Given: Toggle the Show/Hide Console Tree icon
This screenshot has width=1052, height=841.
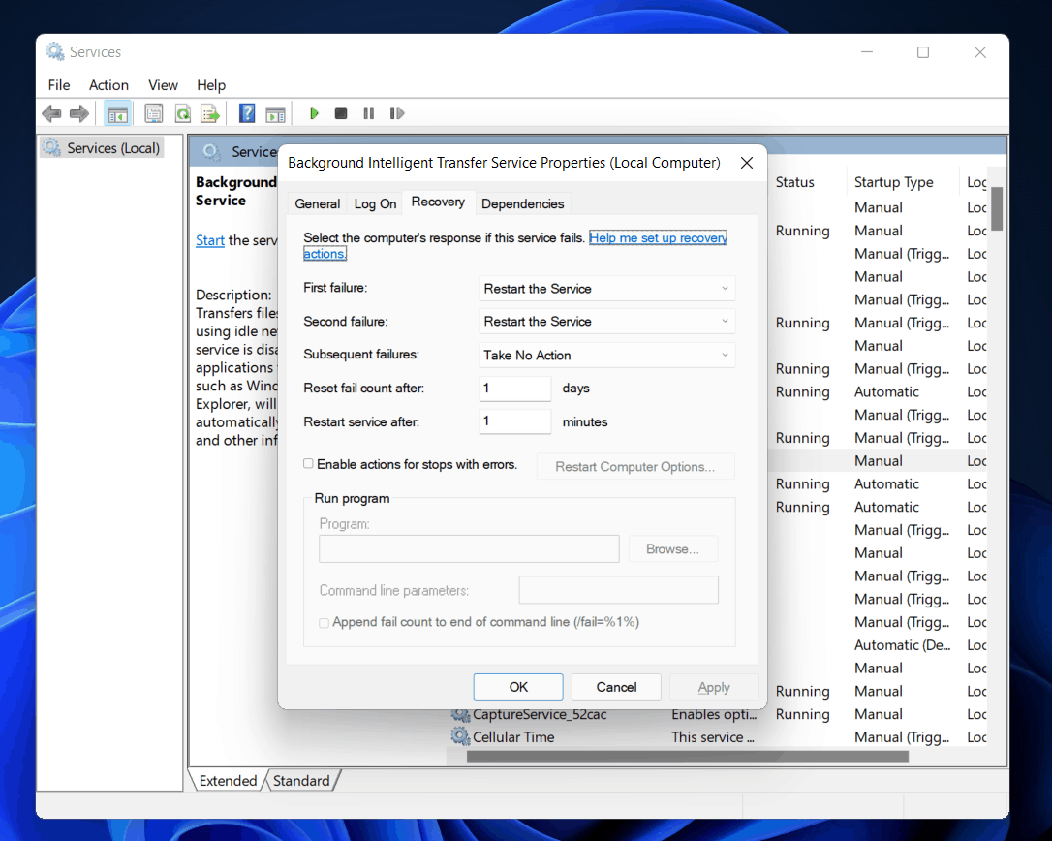Looking at the screenshot, I should (117, 113).
